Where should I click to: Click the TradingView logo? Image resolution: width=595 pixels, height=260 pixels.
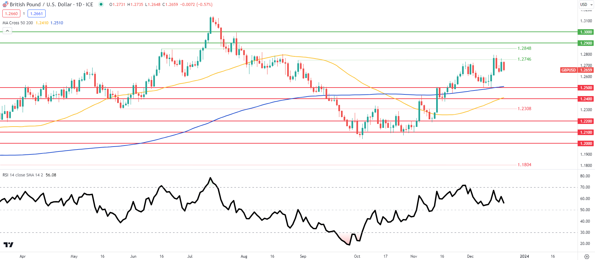[x=9, y=245]
